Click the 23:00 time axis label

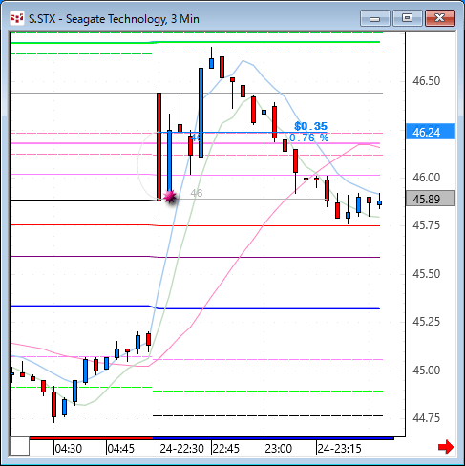279,449
